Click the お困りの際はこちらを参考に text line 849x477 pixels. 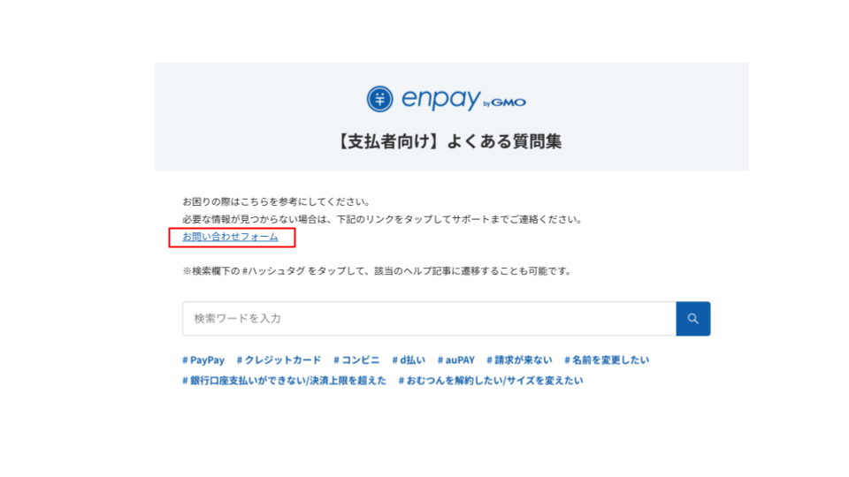pyautogui.click(x=276, y=201)
